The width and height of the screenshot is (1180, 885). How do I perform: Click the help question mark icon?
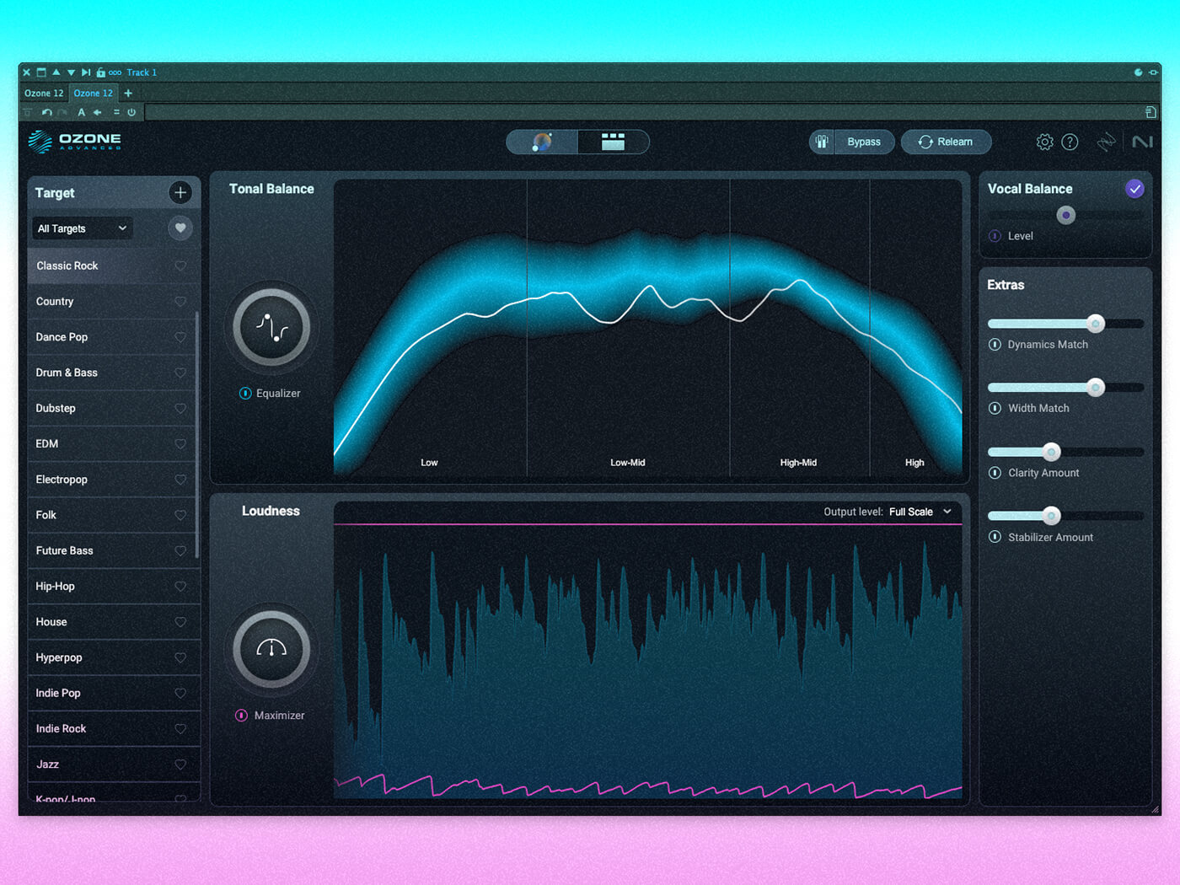1070,142
